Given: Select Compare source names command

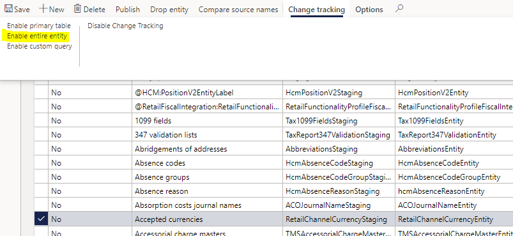Looking at the screenshot, I should click(238, 10).
